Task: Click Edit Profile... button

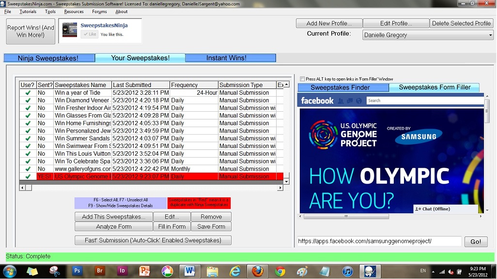Action: (396, 23)
